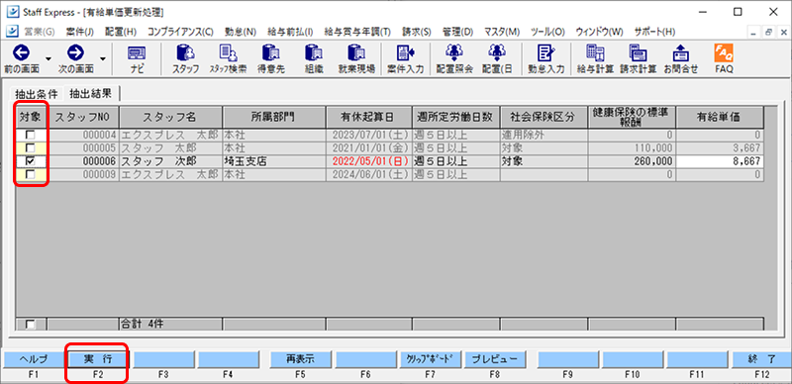
Task: Open the 給与賞与年調(T) menu
Action: [357, 32]
